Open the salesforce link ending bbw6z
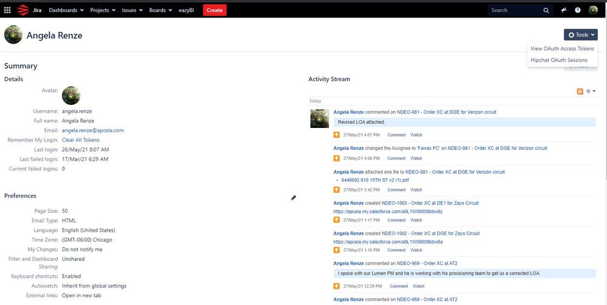The height and width of the screenshot is (305, 607). coord(388,212)
